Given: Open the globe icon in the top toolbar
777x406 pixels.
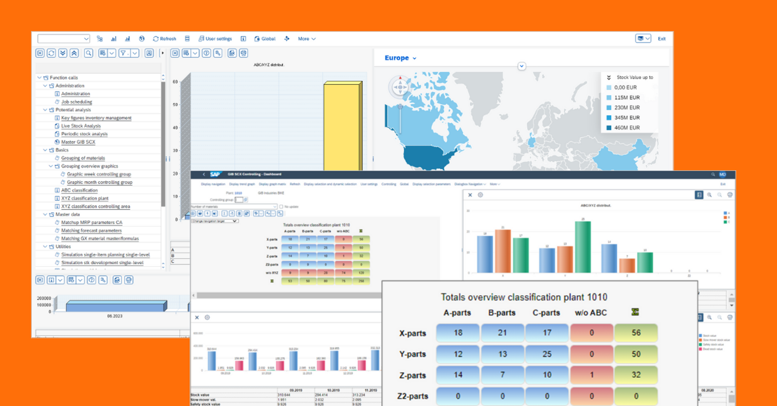Looking at the screenshot, I should pyautogui.click(x=141, y=38).
